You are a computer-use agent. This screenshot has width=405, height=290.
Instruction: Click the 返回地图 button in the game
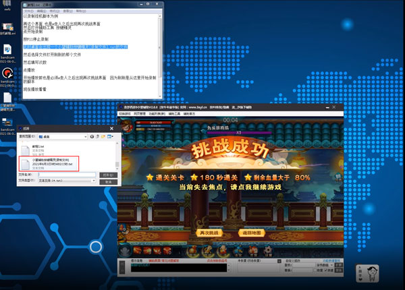[252, 233]
